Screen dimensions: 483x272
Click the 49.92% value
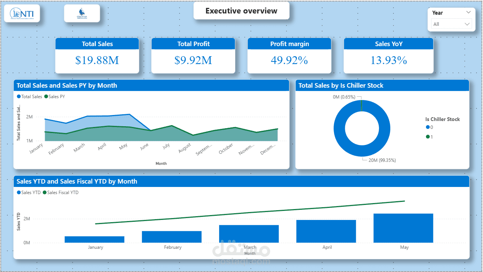coord(289,60)
